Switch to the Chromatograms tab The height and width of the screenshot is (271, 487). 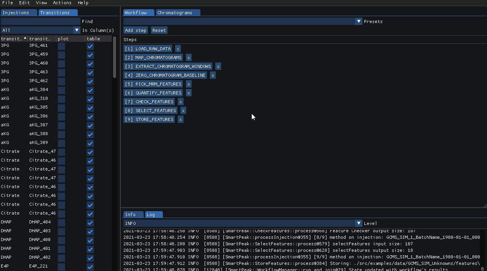tap(178, 13)
